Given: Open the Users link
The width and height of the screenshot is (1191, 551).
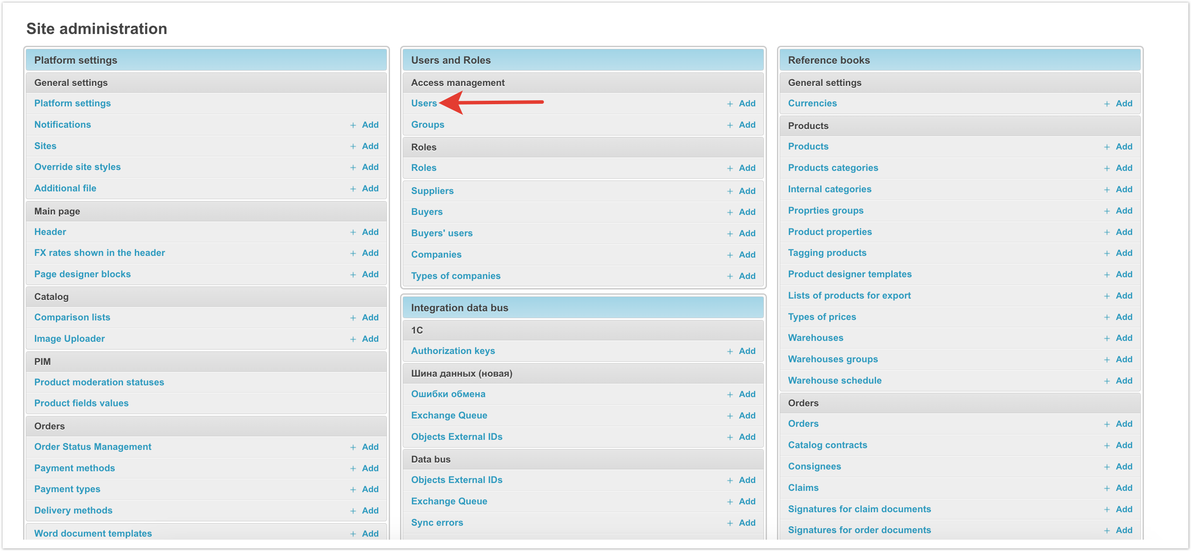Looking at the screenshot, I should click(x=424, y=103).
